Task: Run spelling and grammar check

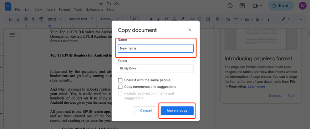Action: click(x=34, y=19)
